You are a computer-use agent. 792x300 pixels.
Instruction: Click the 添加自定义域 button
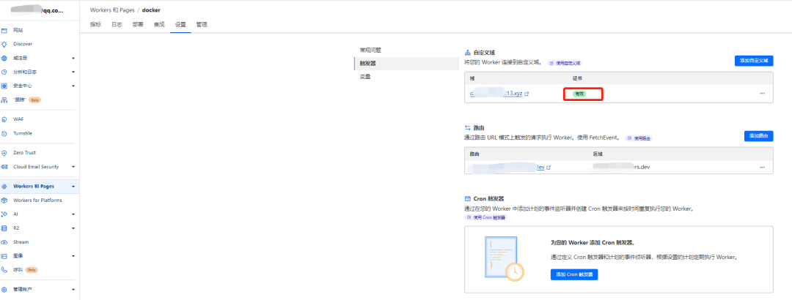click(754, 61)
